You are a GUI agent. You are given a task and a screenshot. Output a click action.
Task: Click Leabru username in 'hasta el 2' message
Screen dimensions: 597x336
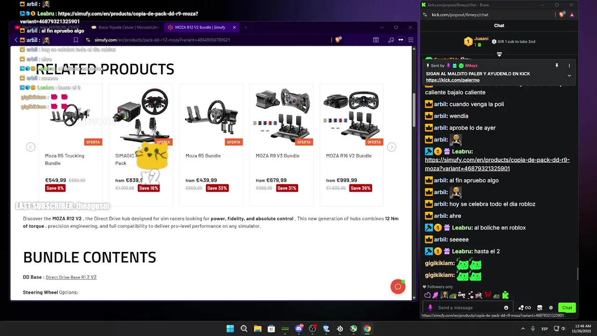coord(462,252)
